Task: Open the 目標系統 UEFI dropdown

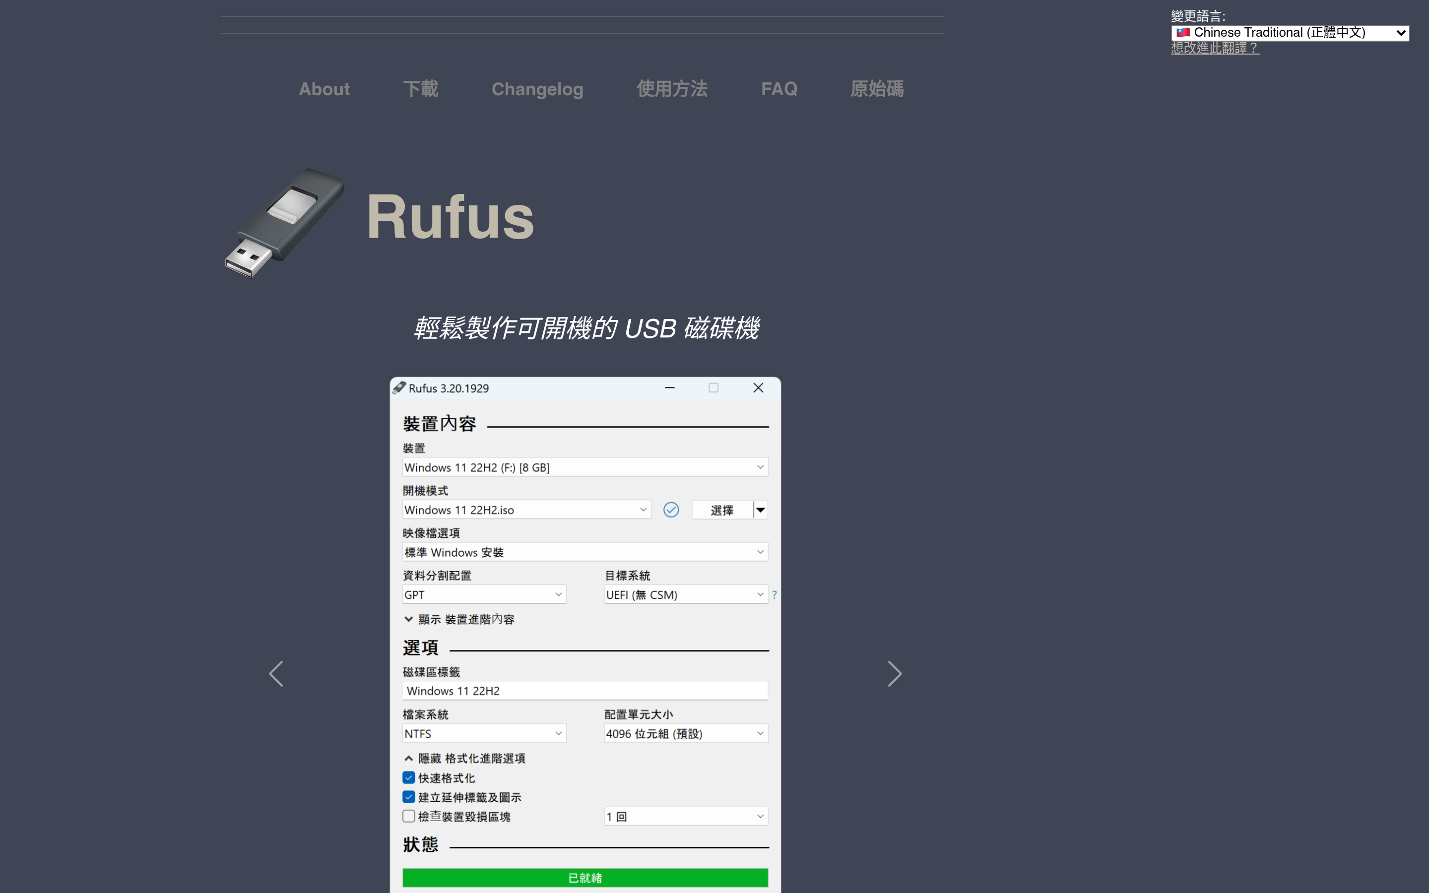Action: pyautogui.click(x=686, y=595)
